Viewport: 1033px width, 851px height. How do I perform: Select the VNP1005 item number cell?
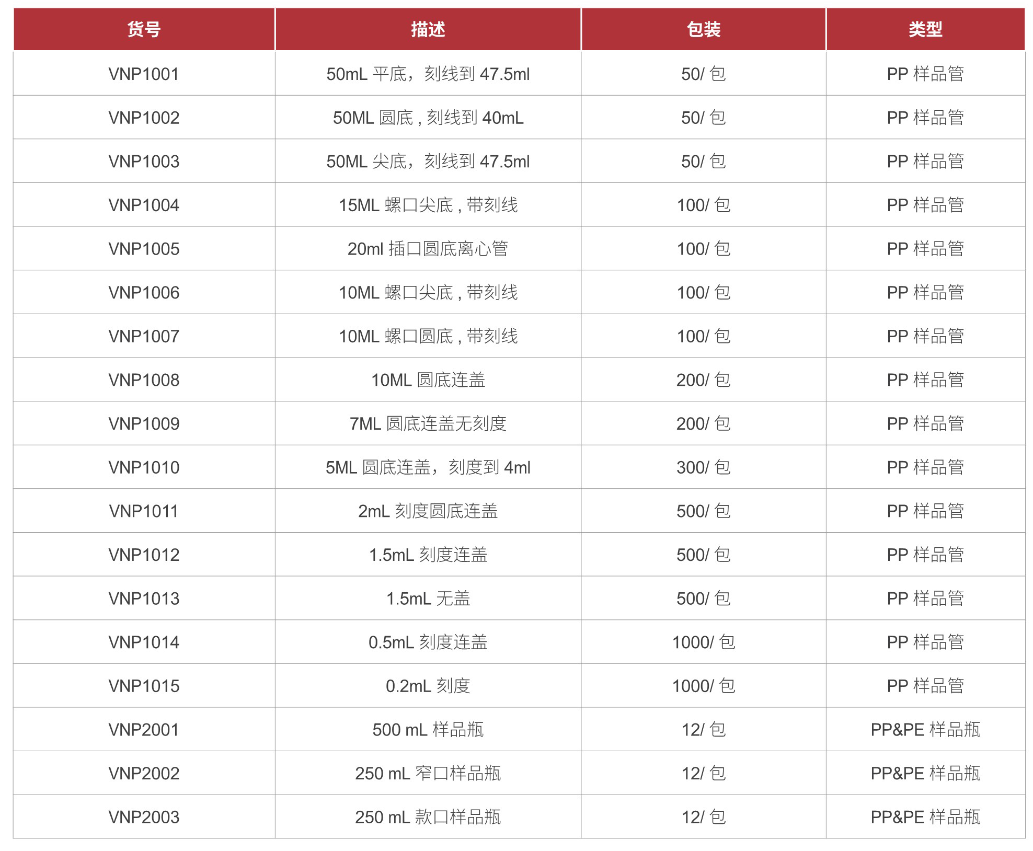pos(144,249)
